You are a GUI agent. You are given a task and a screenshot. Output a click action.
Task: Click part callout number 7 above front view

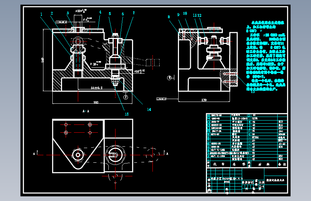pyautogui.click(x=134, y=13)
